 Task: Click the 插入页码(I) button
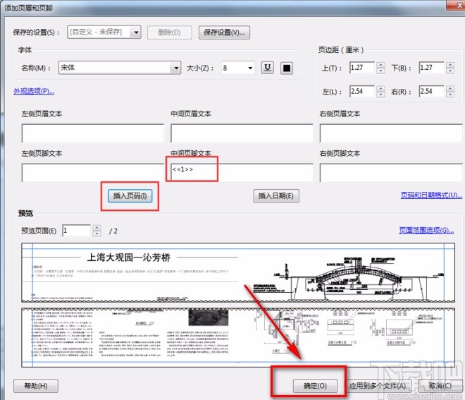point(130,196)
